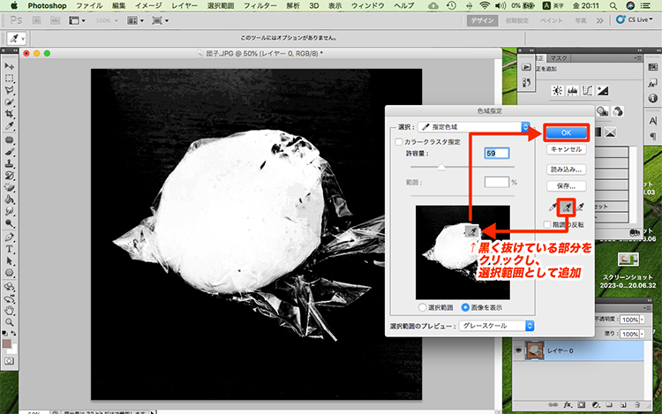This screenshot has width=662, height=414.
Task: Add a layer mask
Action: [x=582, y=404]
